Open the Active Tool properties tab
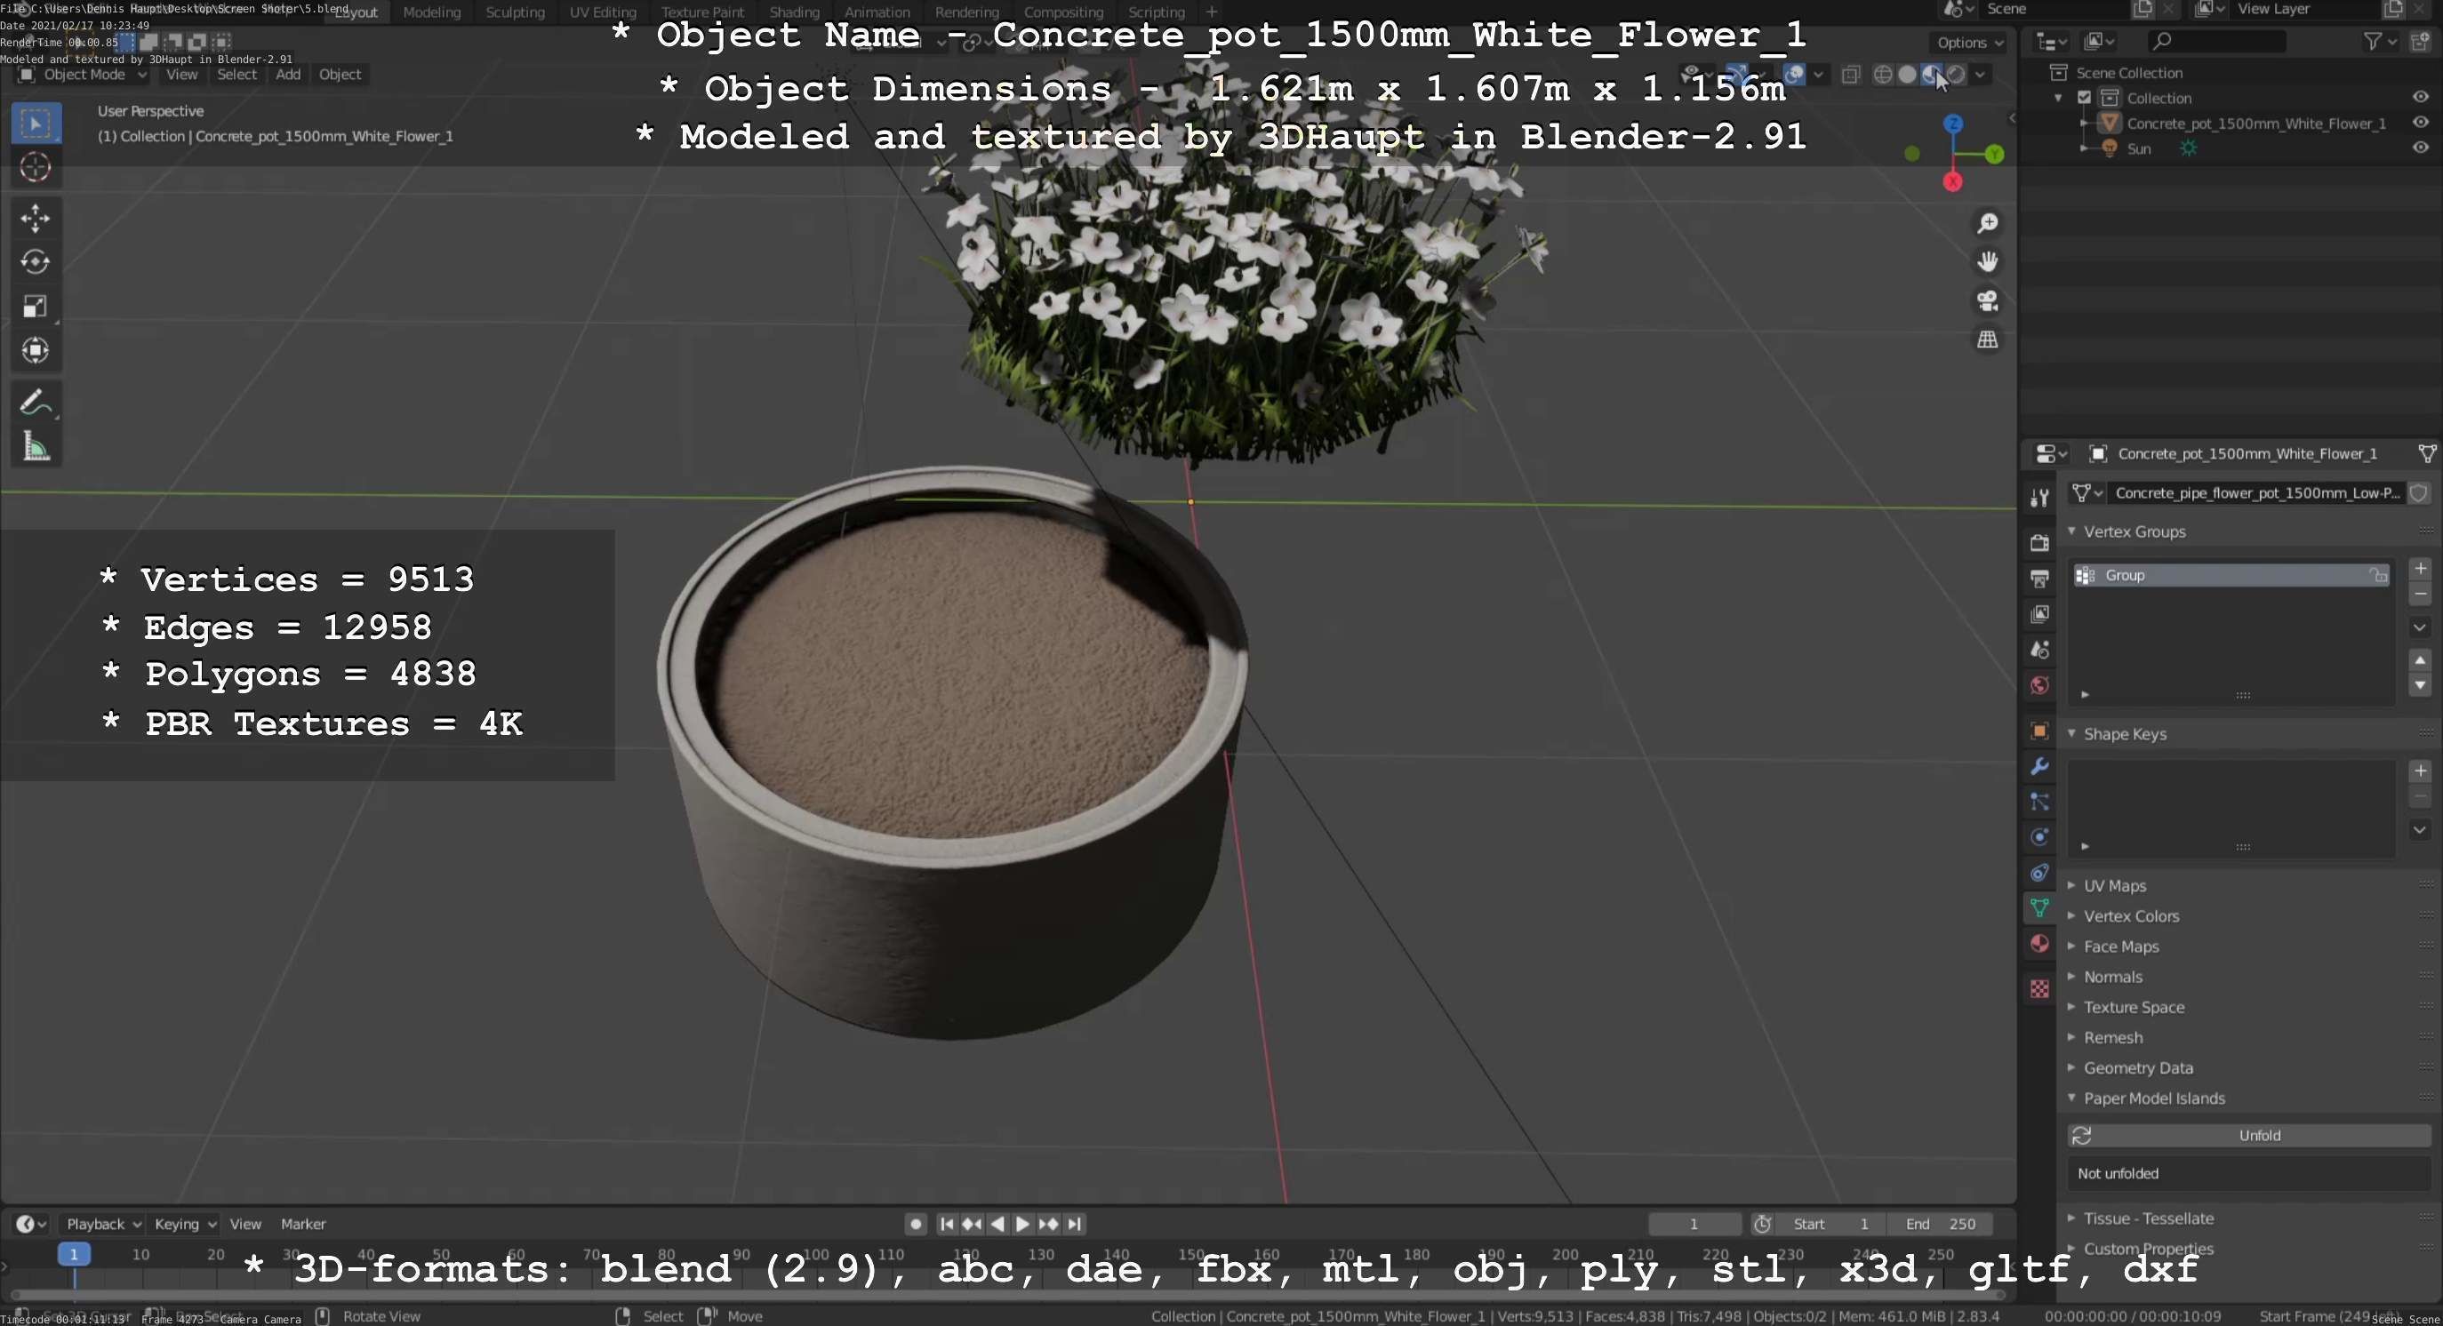Screen dimensions: 2443x1326 coord(2039,497)
